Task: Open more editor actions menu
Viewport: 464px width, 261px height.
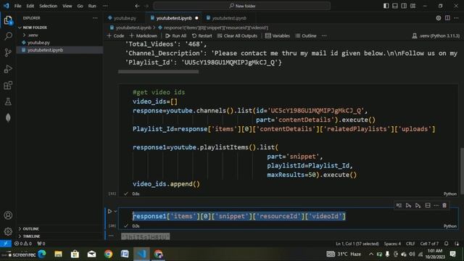Action: tap(456, 18)
